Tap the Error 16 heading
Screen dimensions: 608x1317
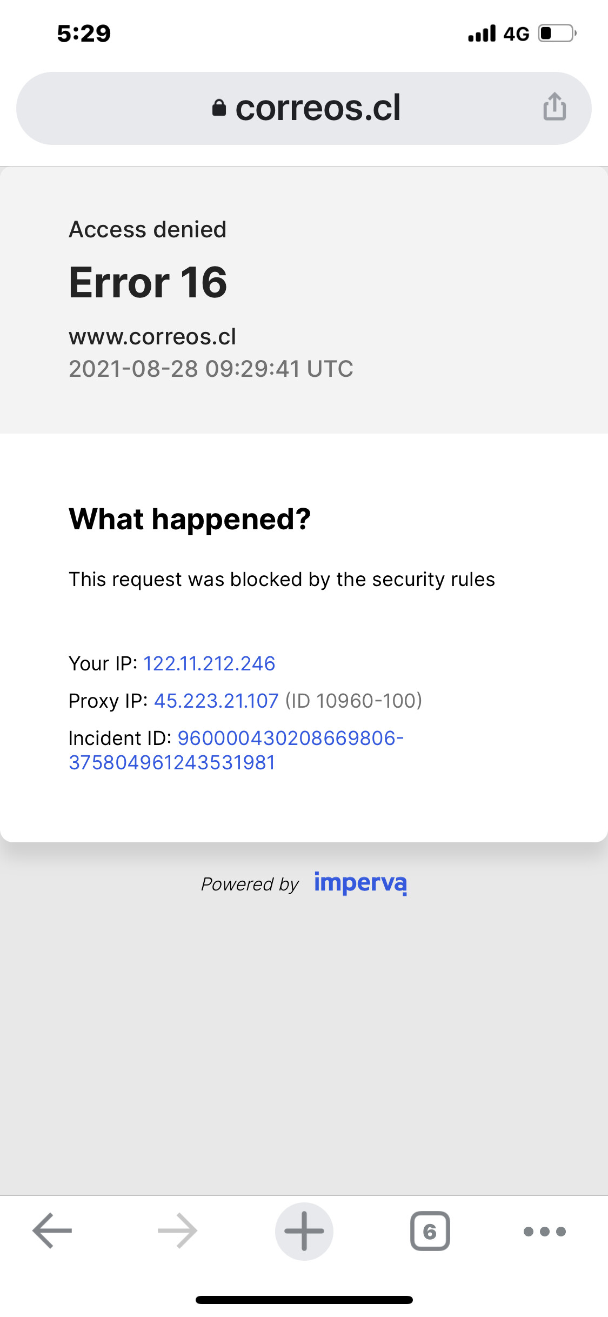click(x=148, y=282)
